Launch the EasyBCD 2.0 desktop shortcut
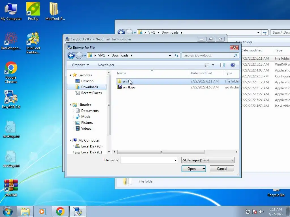The height and width of the screenshot is (217, 290). point(11,99)
